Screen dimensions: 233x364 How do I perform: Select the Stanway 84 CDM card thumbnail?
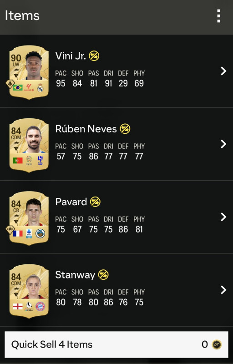click(29, 291)
